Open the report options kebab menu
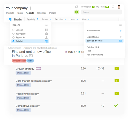 (x=119, y=19)
